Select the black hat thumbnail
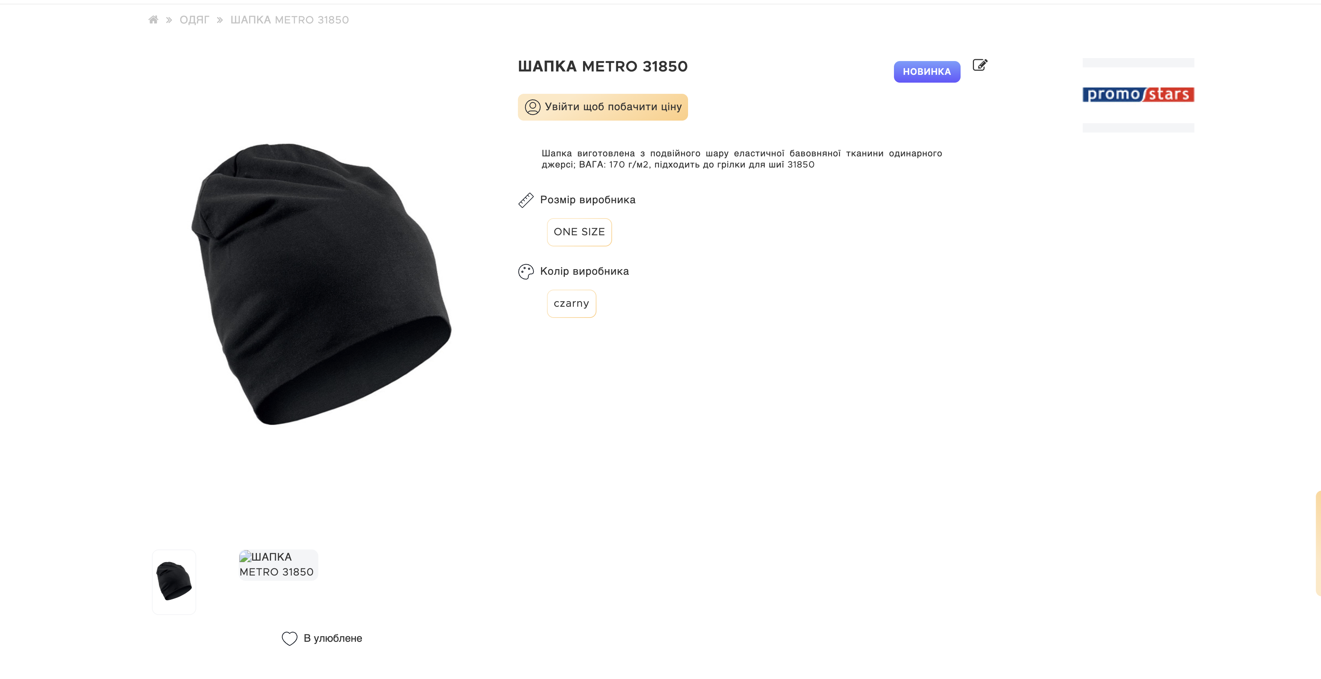This screenshot has width=1321, height=679. pos(174,581)
